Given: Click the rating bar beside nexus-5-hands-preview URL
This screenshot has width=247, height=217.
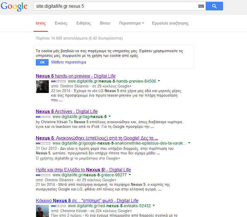Looking at the screenshot, I should [58, 81].
